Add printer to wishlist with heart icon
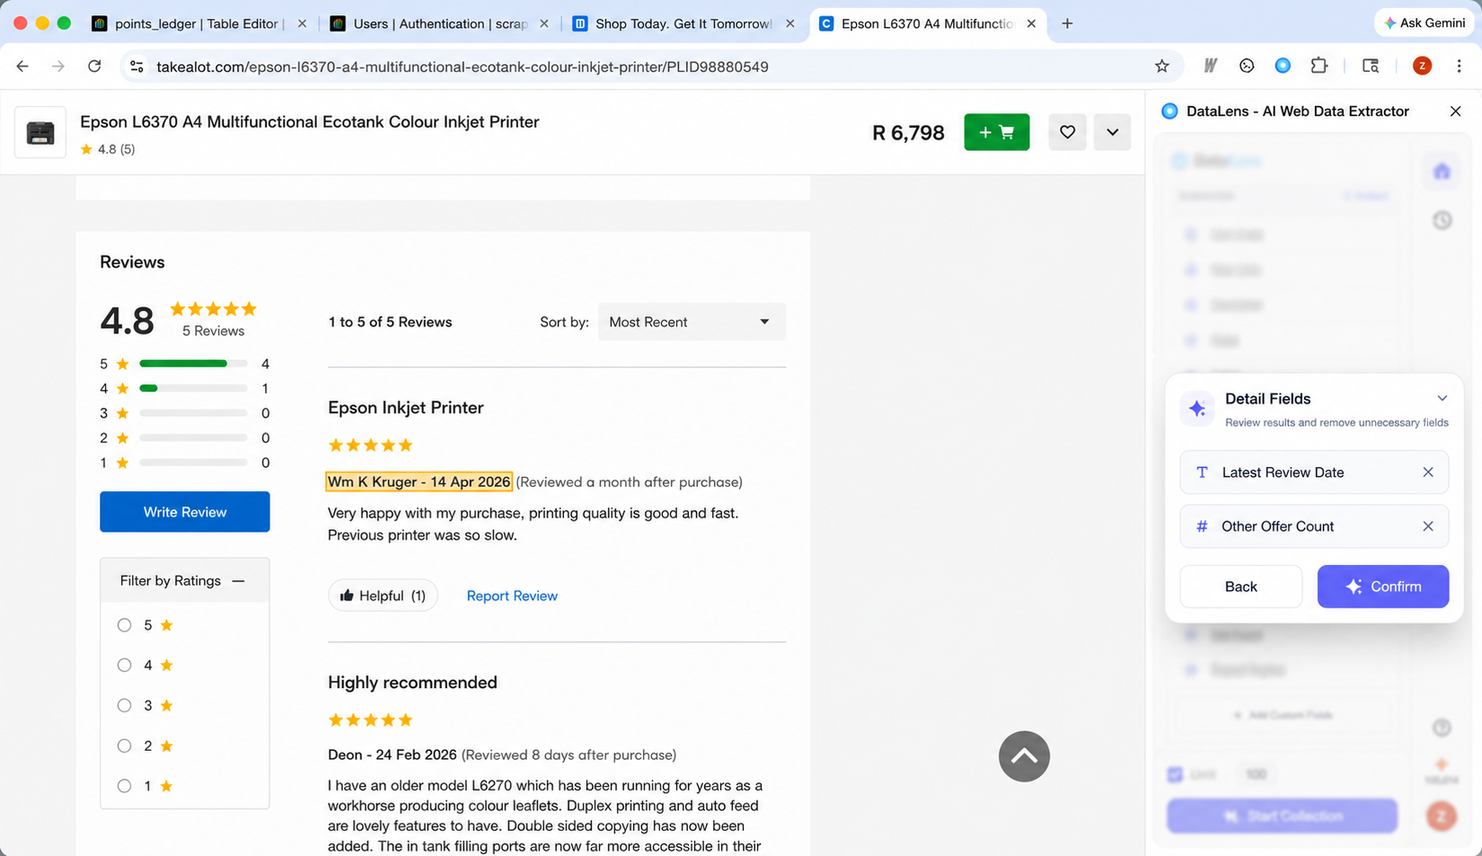Viewport: 1482px width, 856px height. 1067,132
